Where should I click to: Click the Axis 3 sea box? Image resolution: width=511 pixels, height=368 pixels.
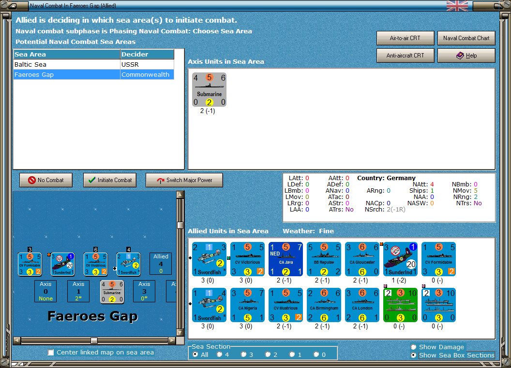coord(144,291)
